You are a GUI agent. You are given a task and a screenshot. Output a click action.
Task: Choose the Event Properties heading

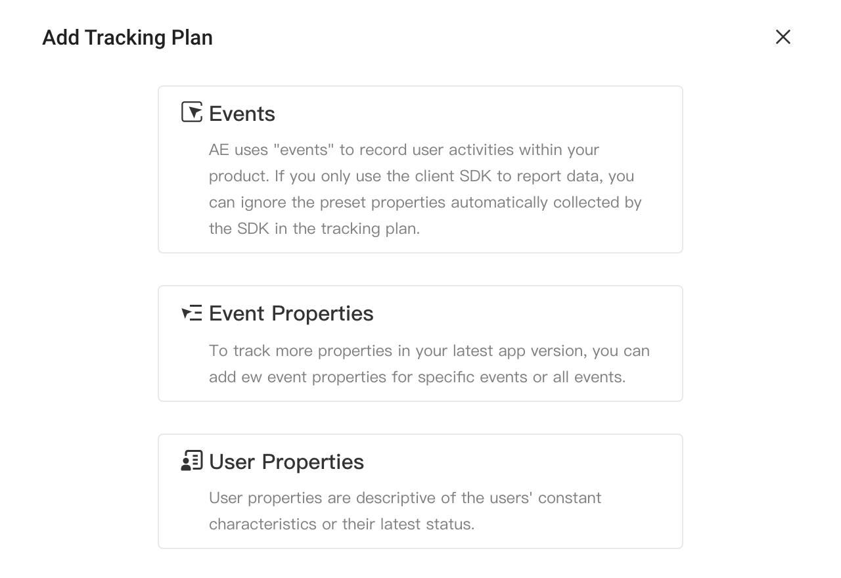(x=291, y=313)
